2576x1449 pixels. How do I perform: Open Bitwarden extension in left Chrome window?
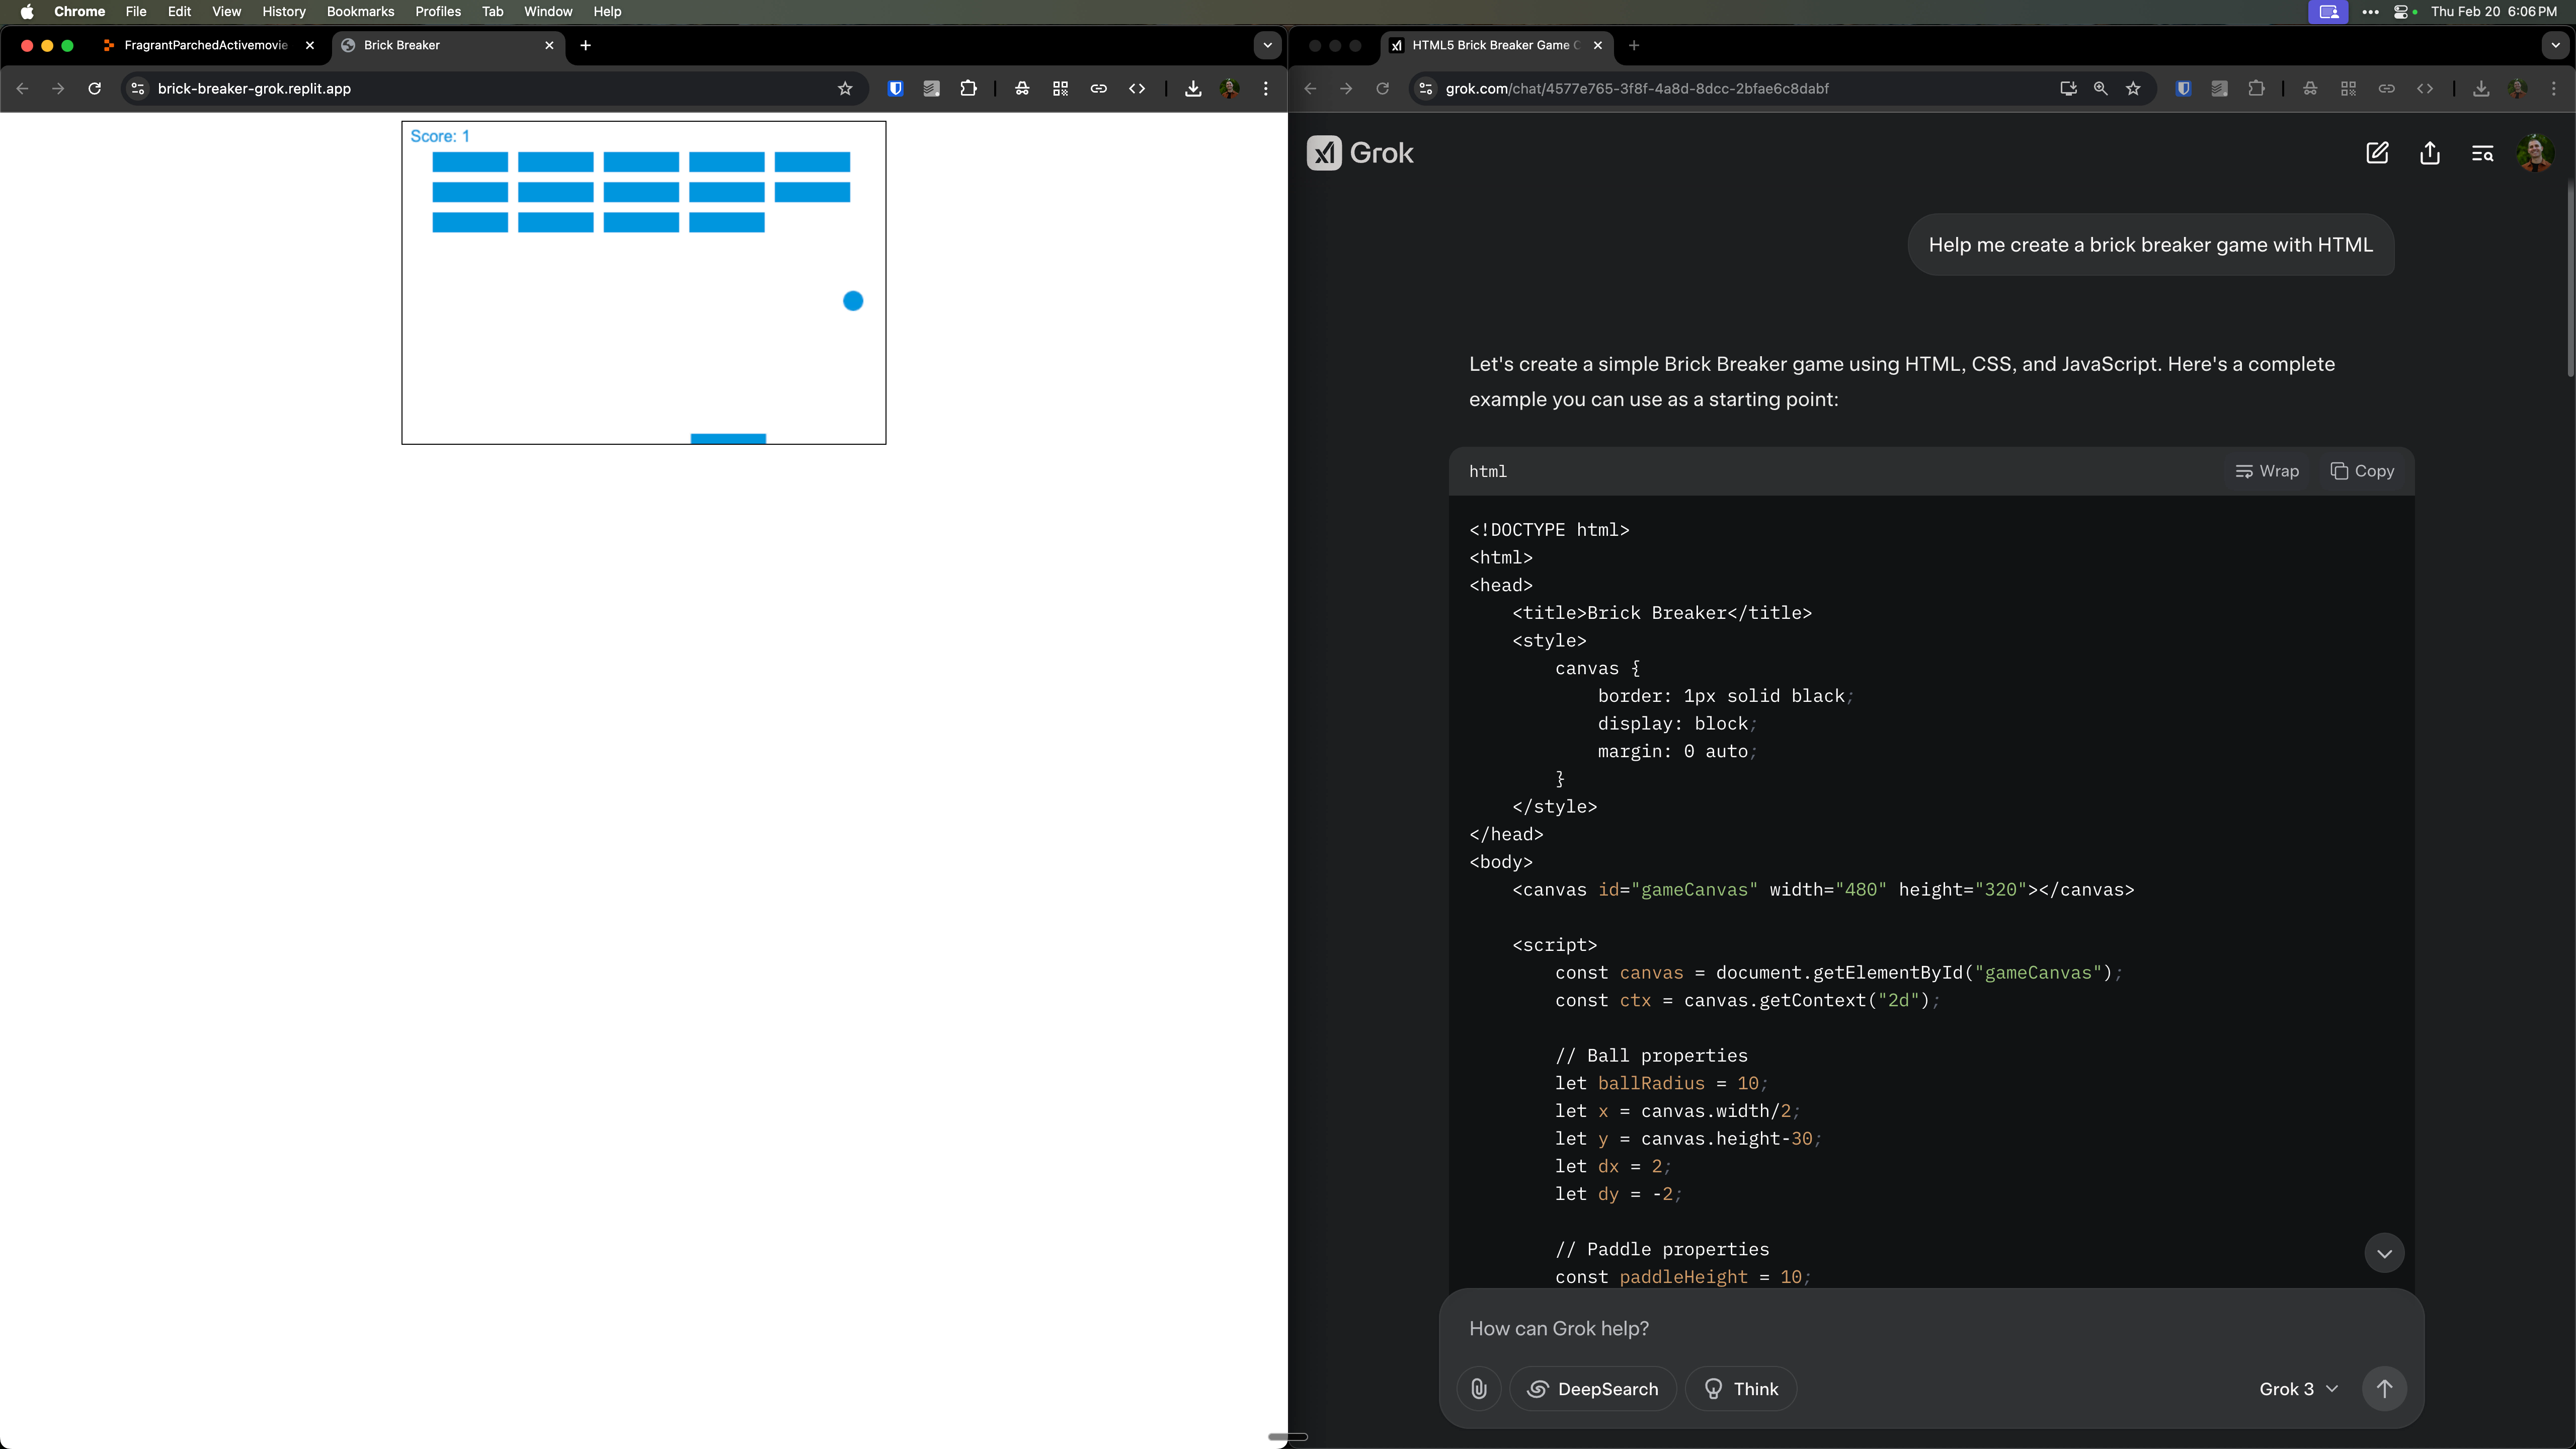pos(895,88)
